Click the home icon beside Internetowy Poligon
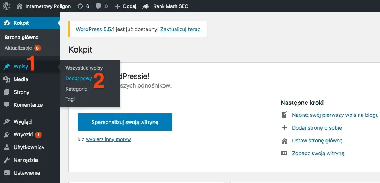380x183 pixels. click(x=20, y=6)
